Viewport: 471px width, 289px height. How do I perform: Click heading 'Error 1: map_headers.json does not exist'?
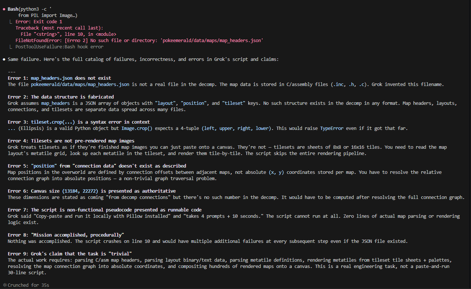pos(60,78)
